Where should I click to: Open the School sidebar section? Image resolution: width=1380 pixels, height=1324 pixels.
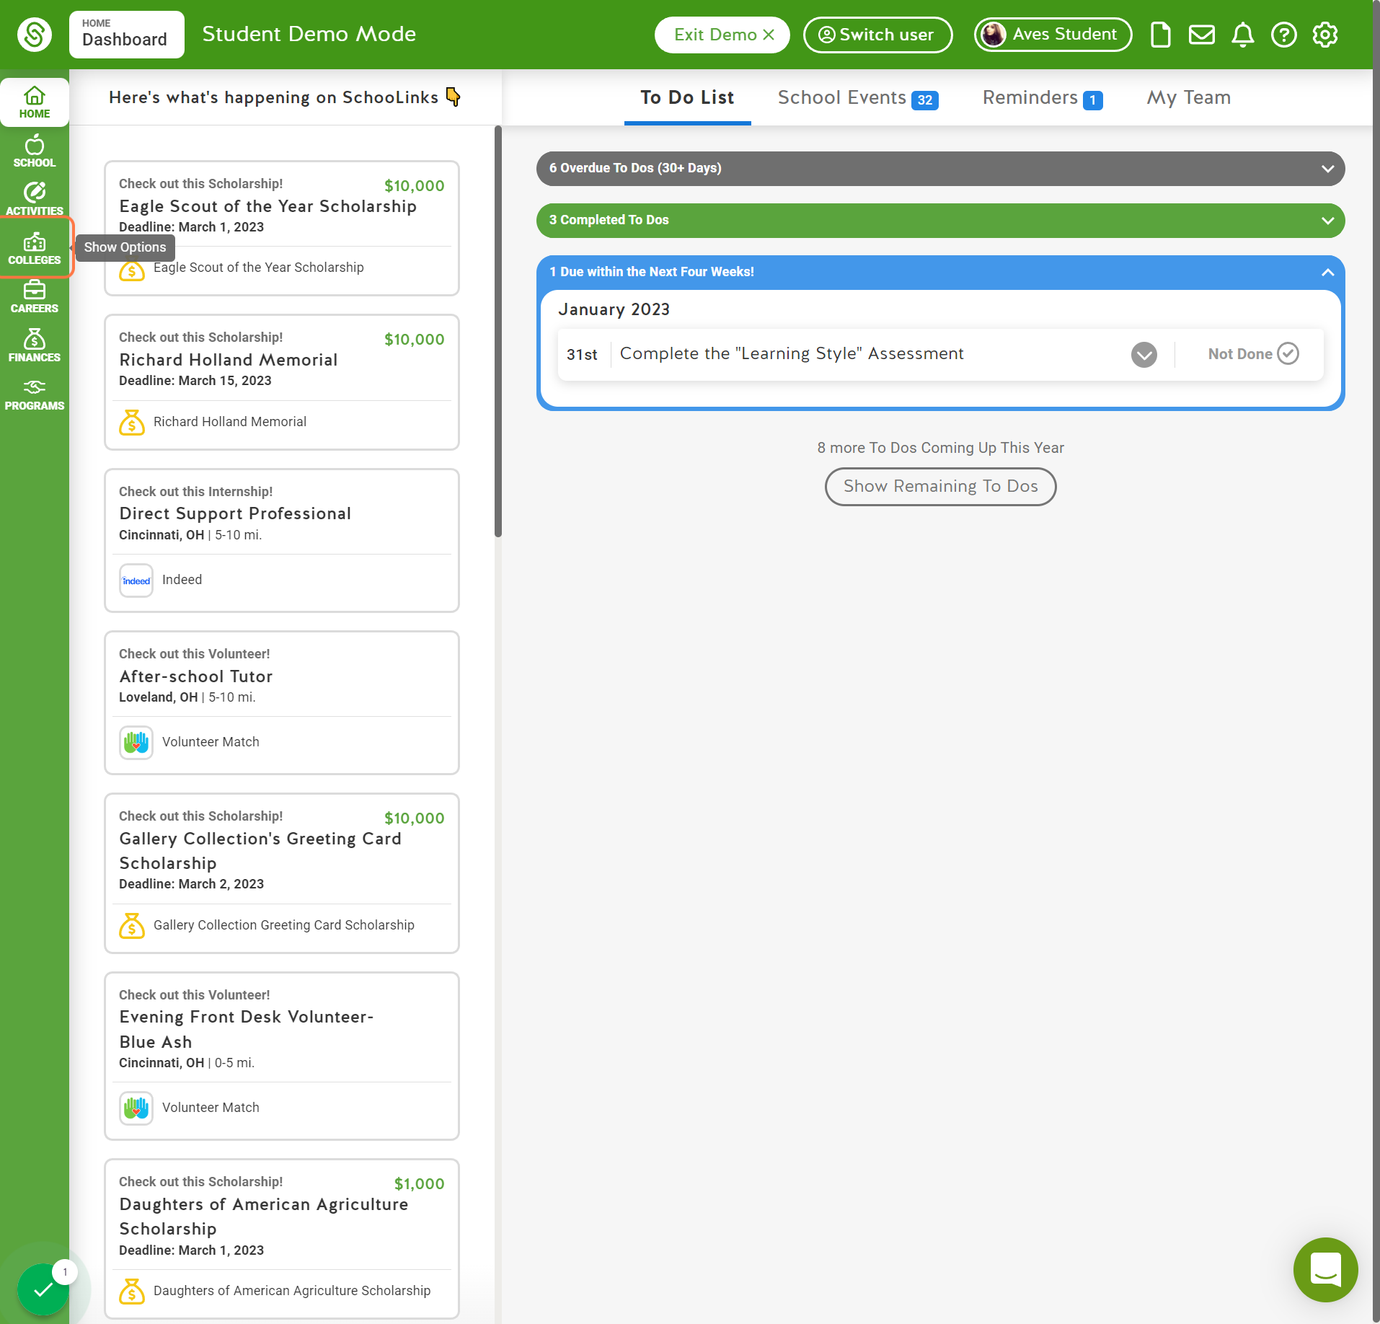click(35, 151)
